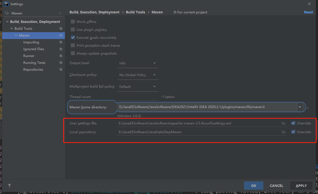Click the For current project indicator
Image resolution: width=318 pixels, height=194 pixels.
click(190, 12)
